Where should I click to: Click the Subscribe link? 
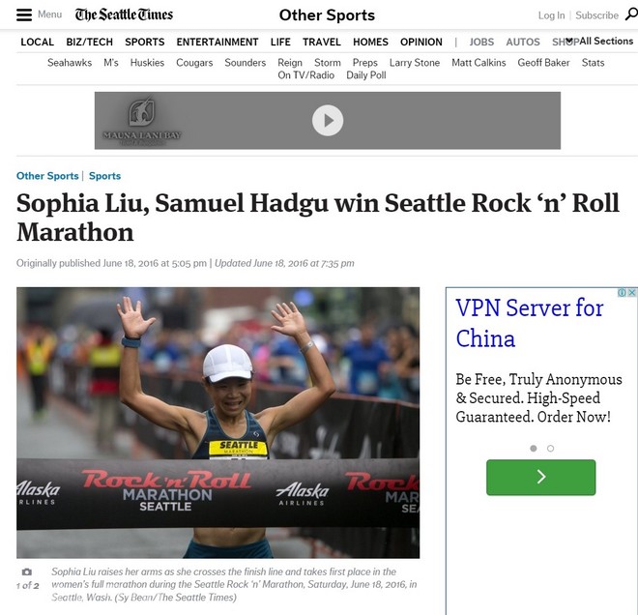tap(596, 15)
